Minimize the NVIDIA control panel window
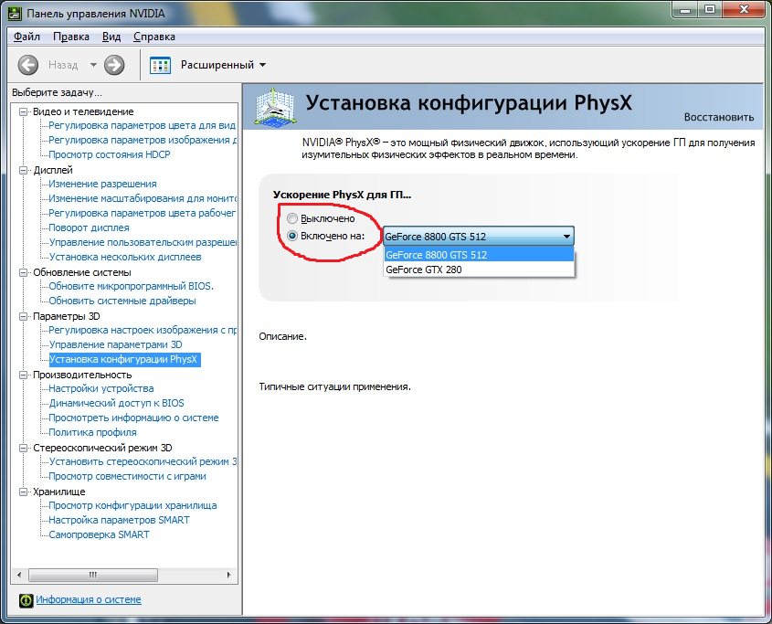The image size is (772, 624). 685,9
